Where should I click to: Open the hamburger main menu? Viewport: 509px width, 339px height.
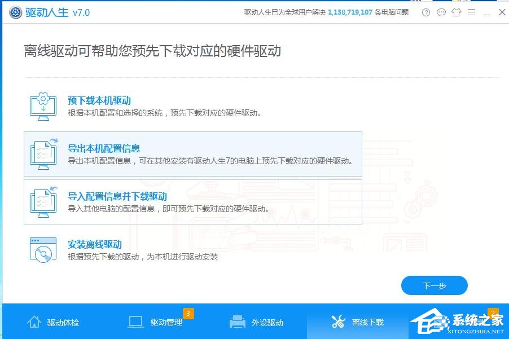pos(471,12)
